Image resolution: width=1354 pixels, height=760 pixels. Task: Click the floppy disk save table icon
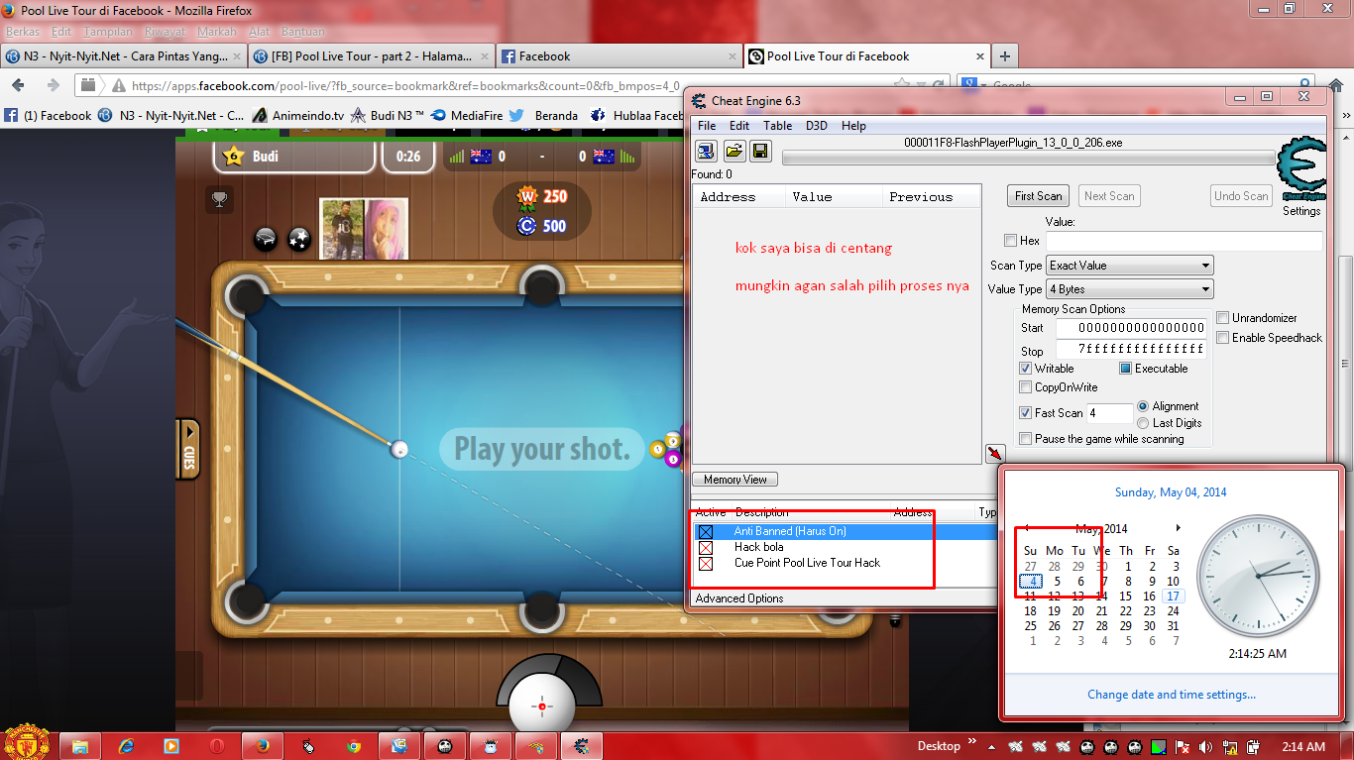(x=760, y=151)
